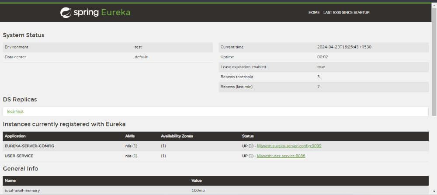
Task: Click the Status column header
Action: coord(248,136)
